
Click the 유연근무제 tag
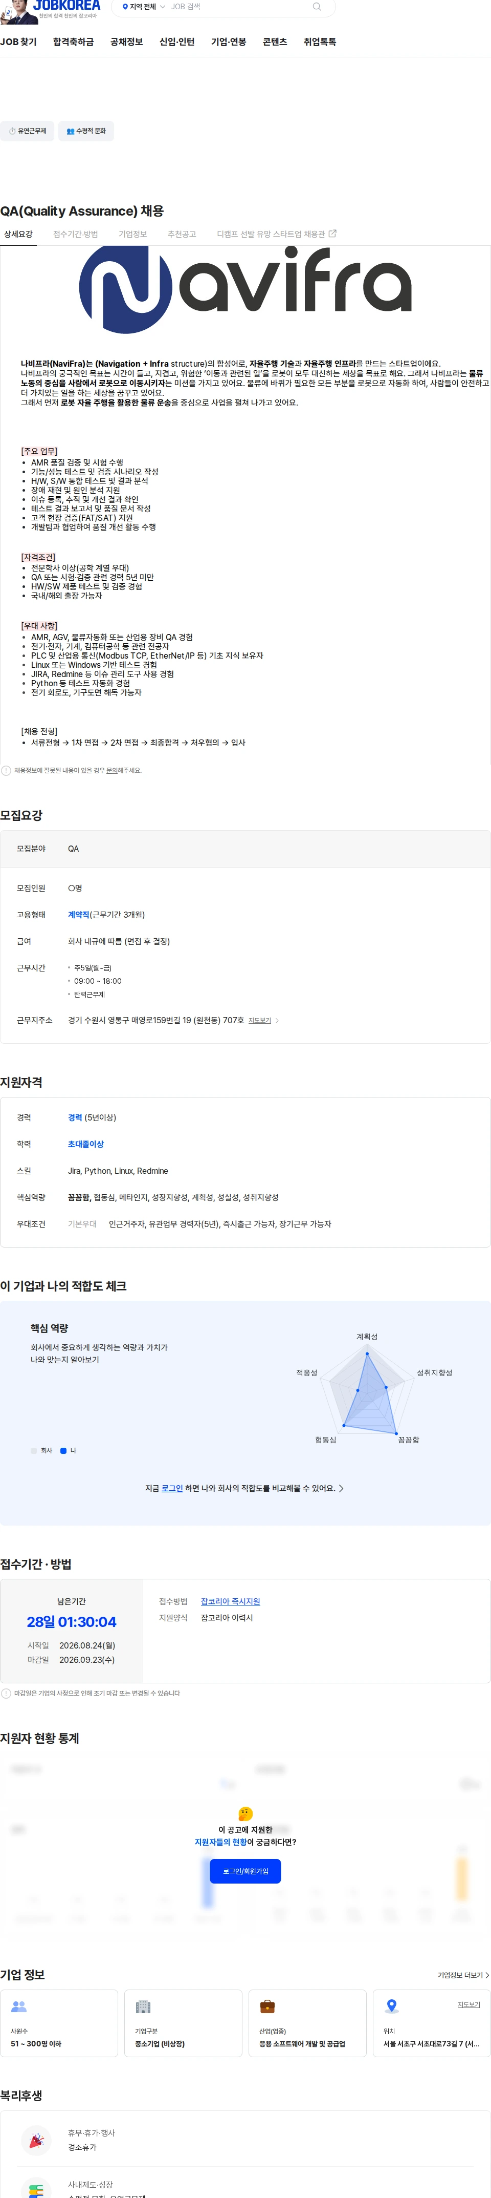[27, 131]
